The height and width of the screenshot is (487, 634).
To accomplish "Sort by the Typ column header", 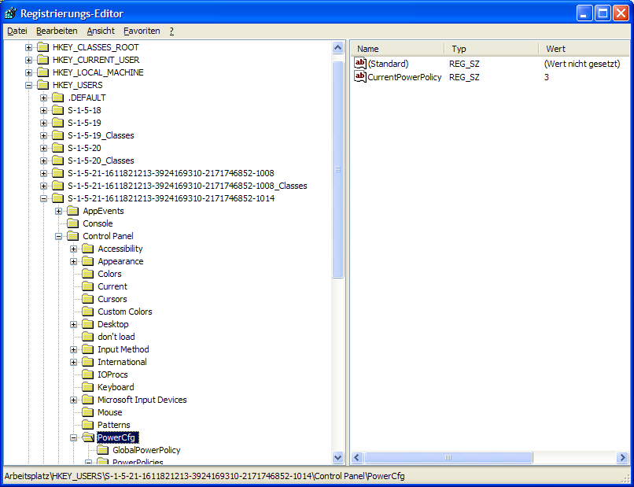I will click(492, 49).
